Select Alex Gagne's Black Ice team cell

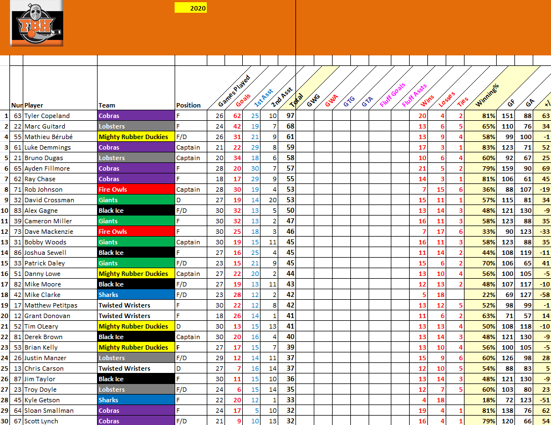coord(135,211)
